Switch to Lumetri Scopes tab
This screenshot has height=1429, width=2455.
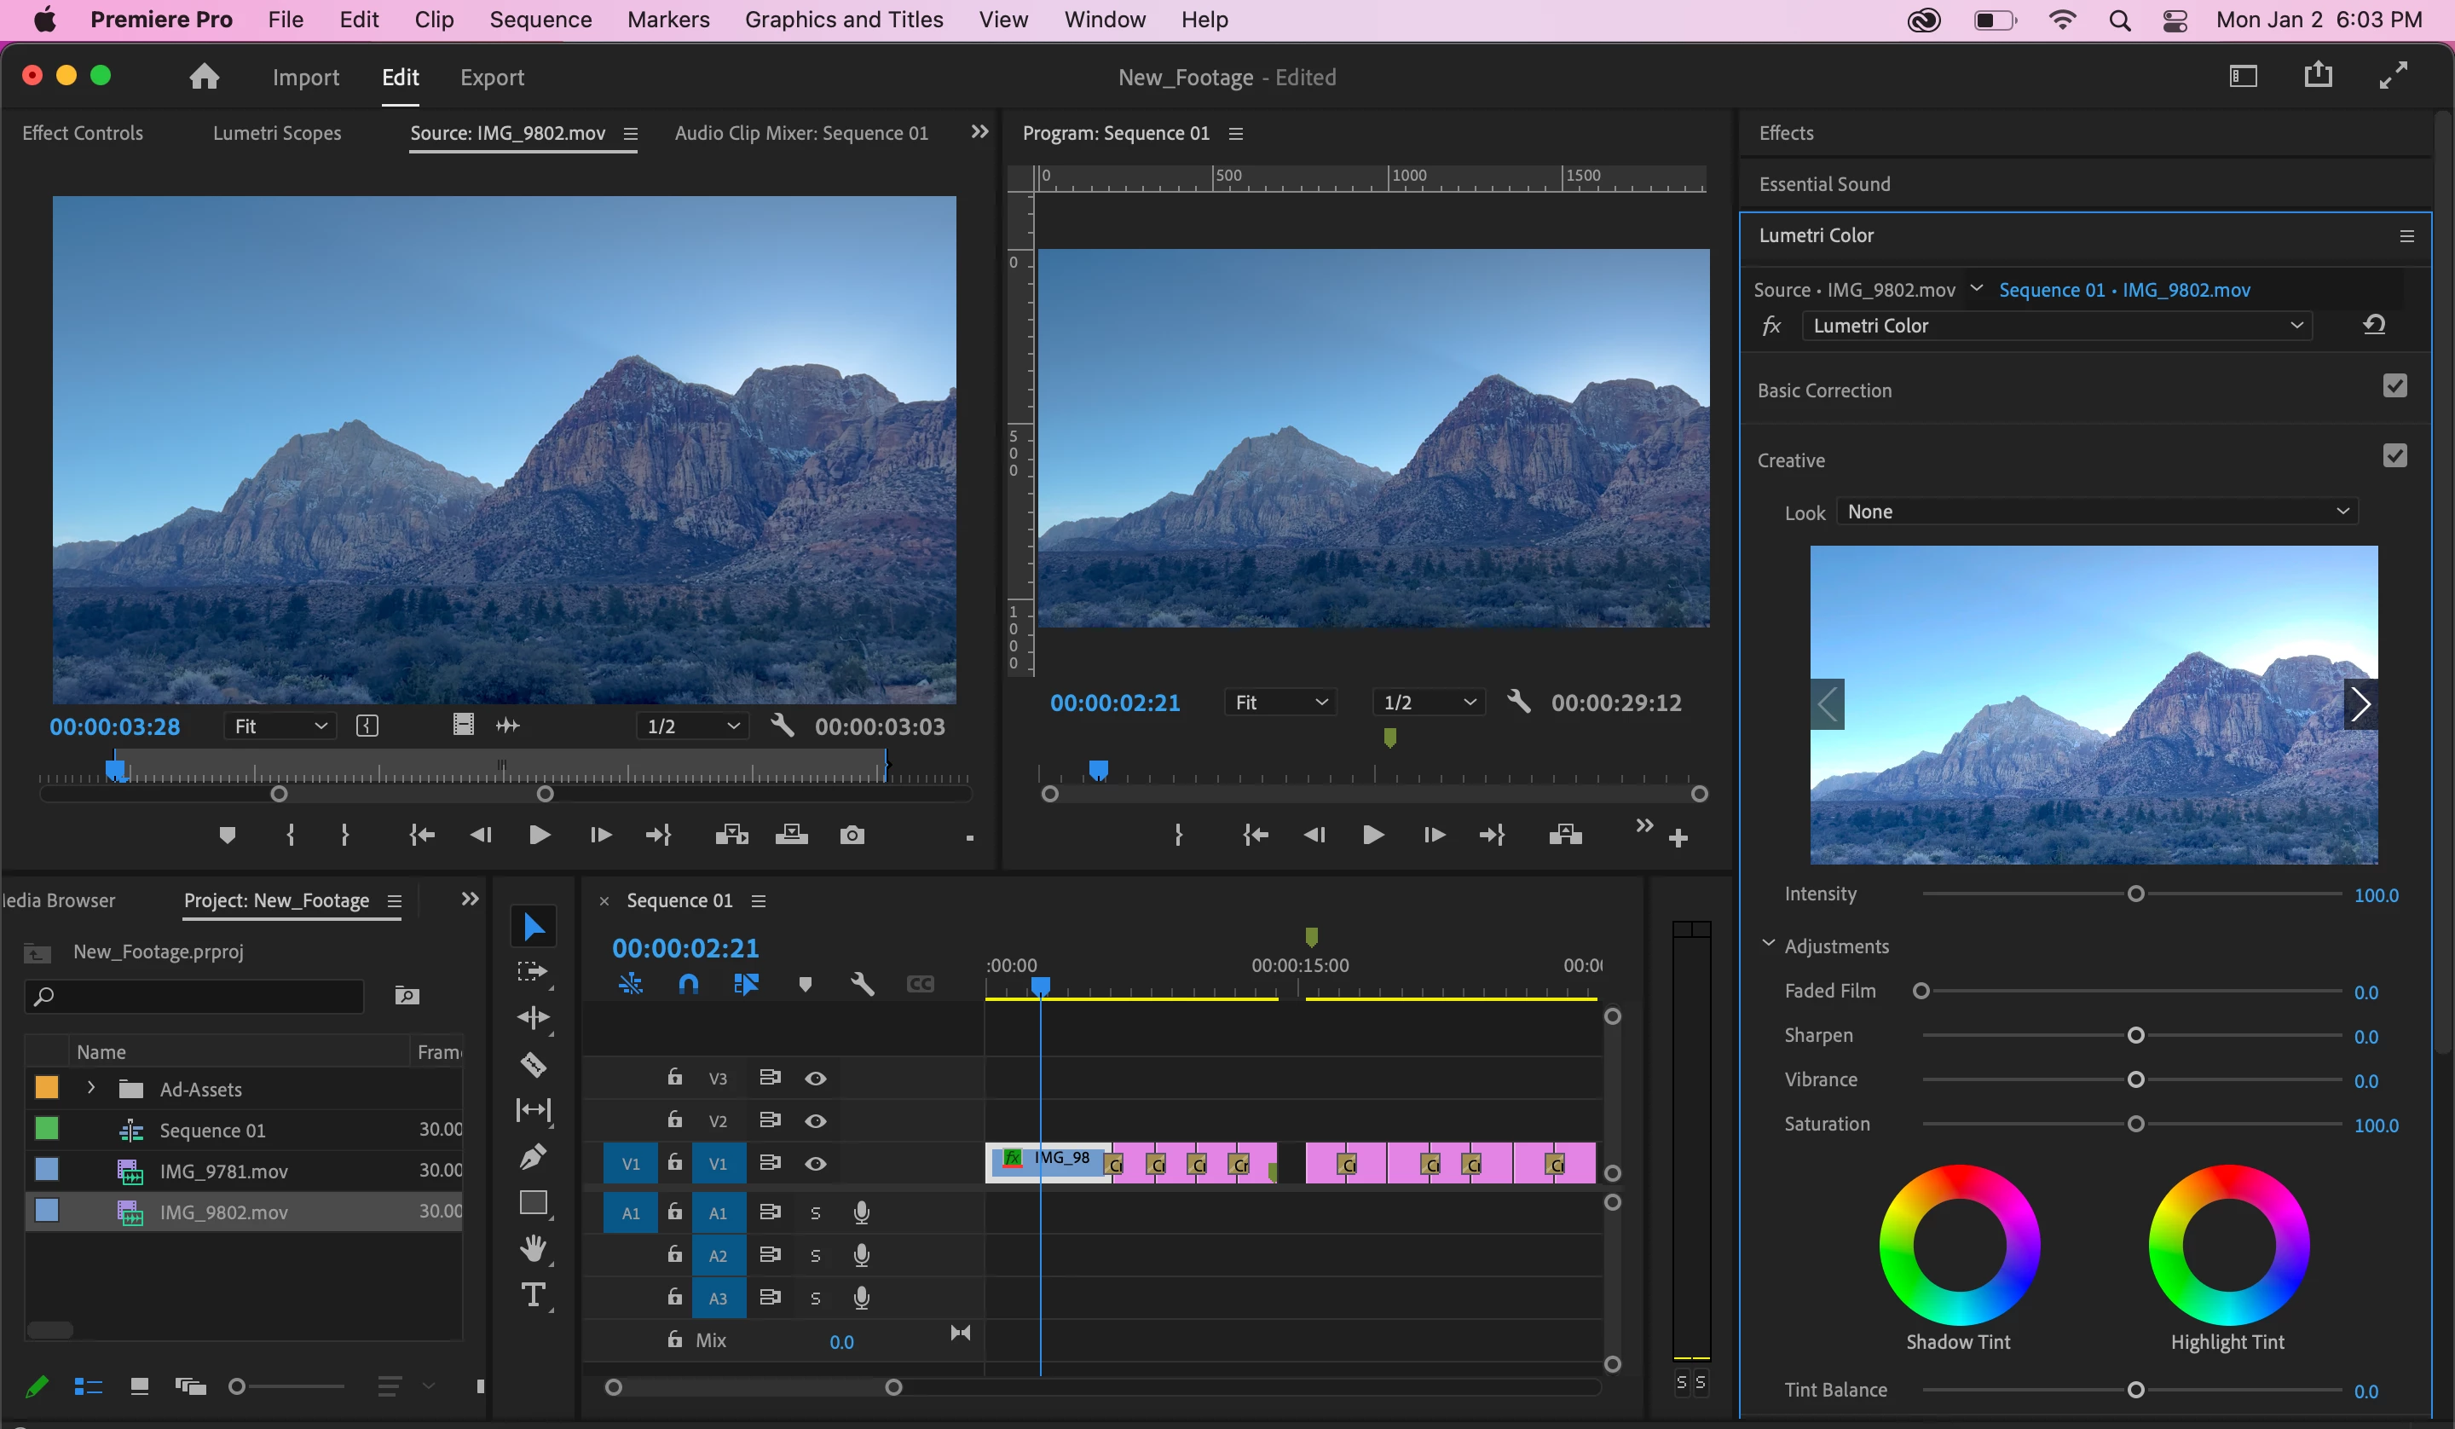click(277, 134)
